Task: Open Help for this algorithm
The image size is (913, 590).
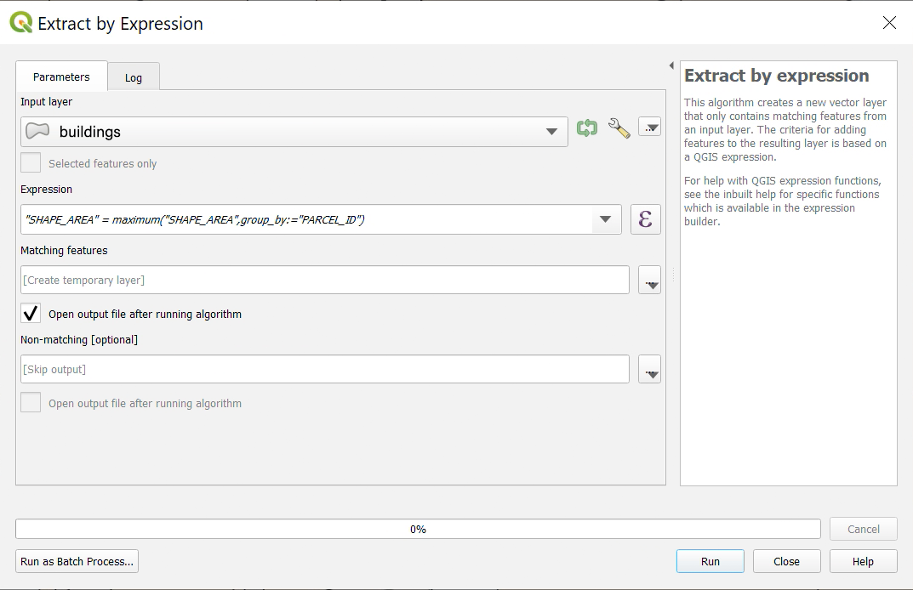Action: [x=863, y=561]
